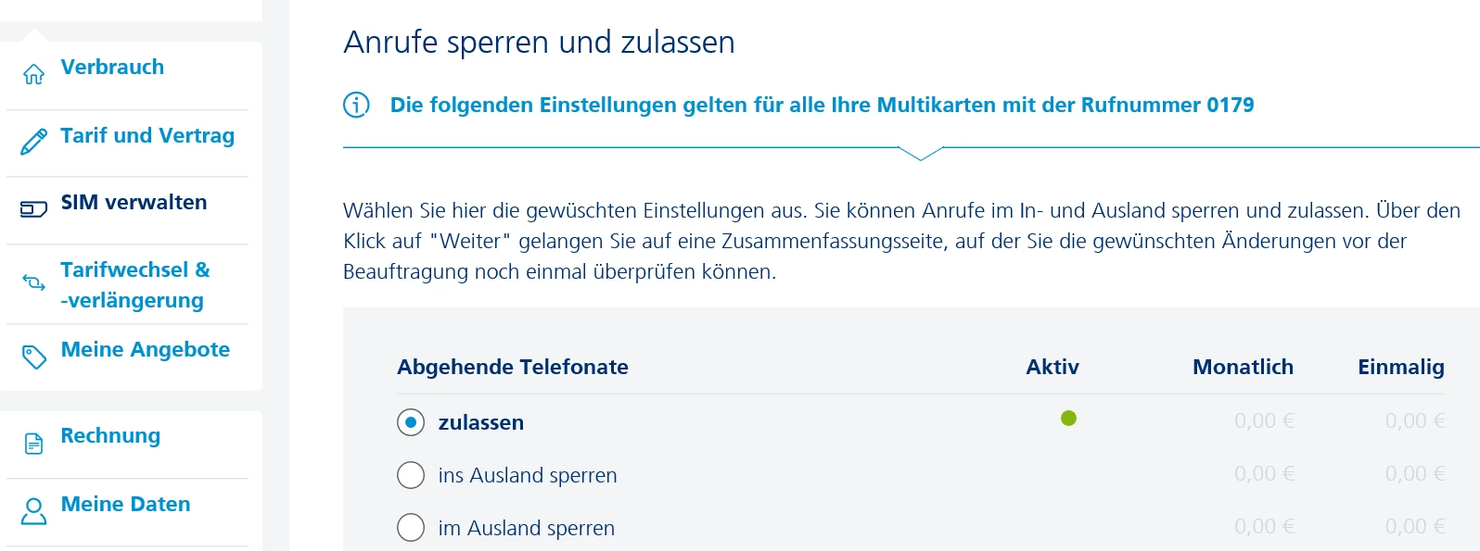Open the 'Rechnung' sidebar text link

pos(110,435)
